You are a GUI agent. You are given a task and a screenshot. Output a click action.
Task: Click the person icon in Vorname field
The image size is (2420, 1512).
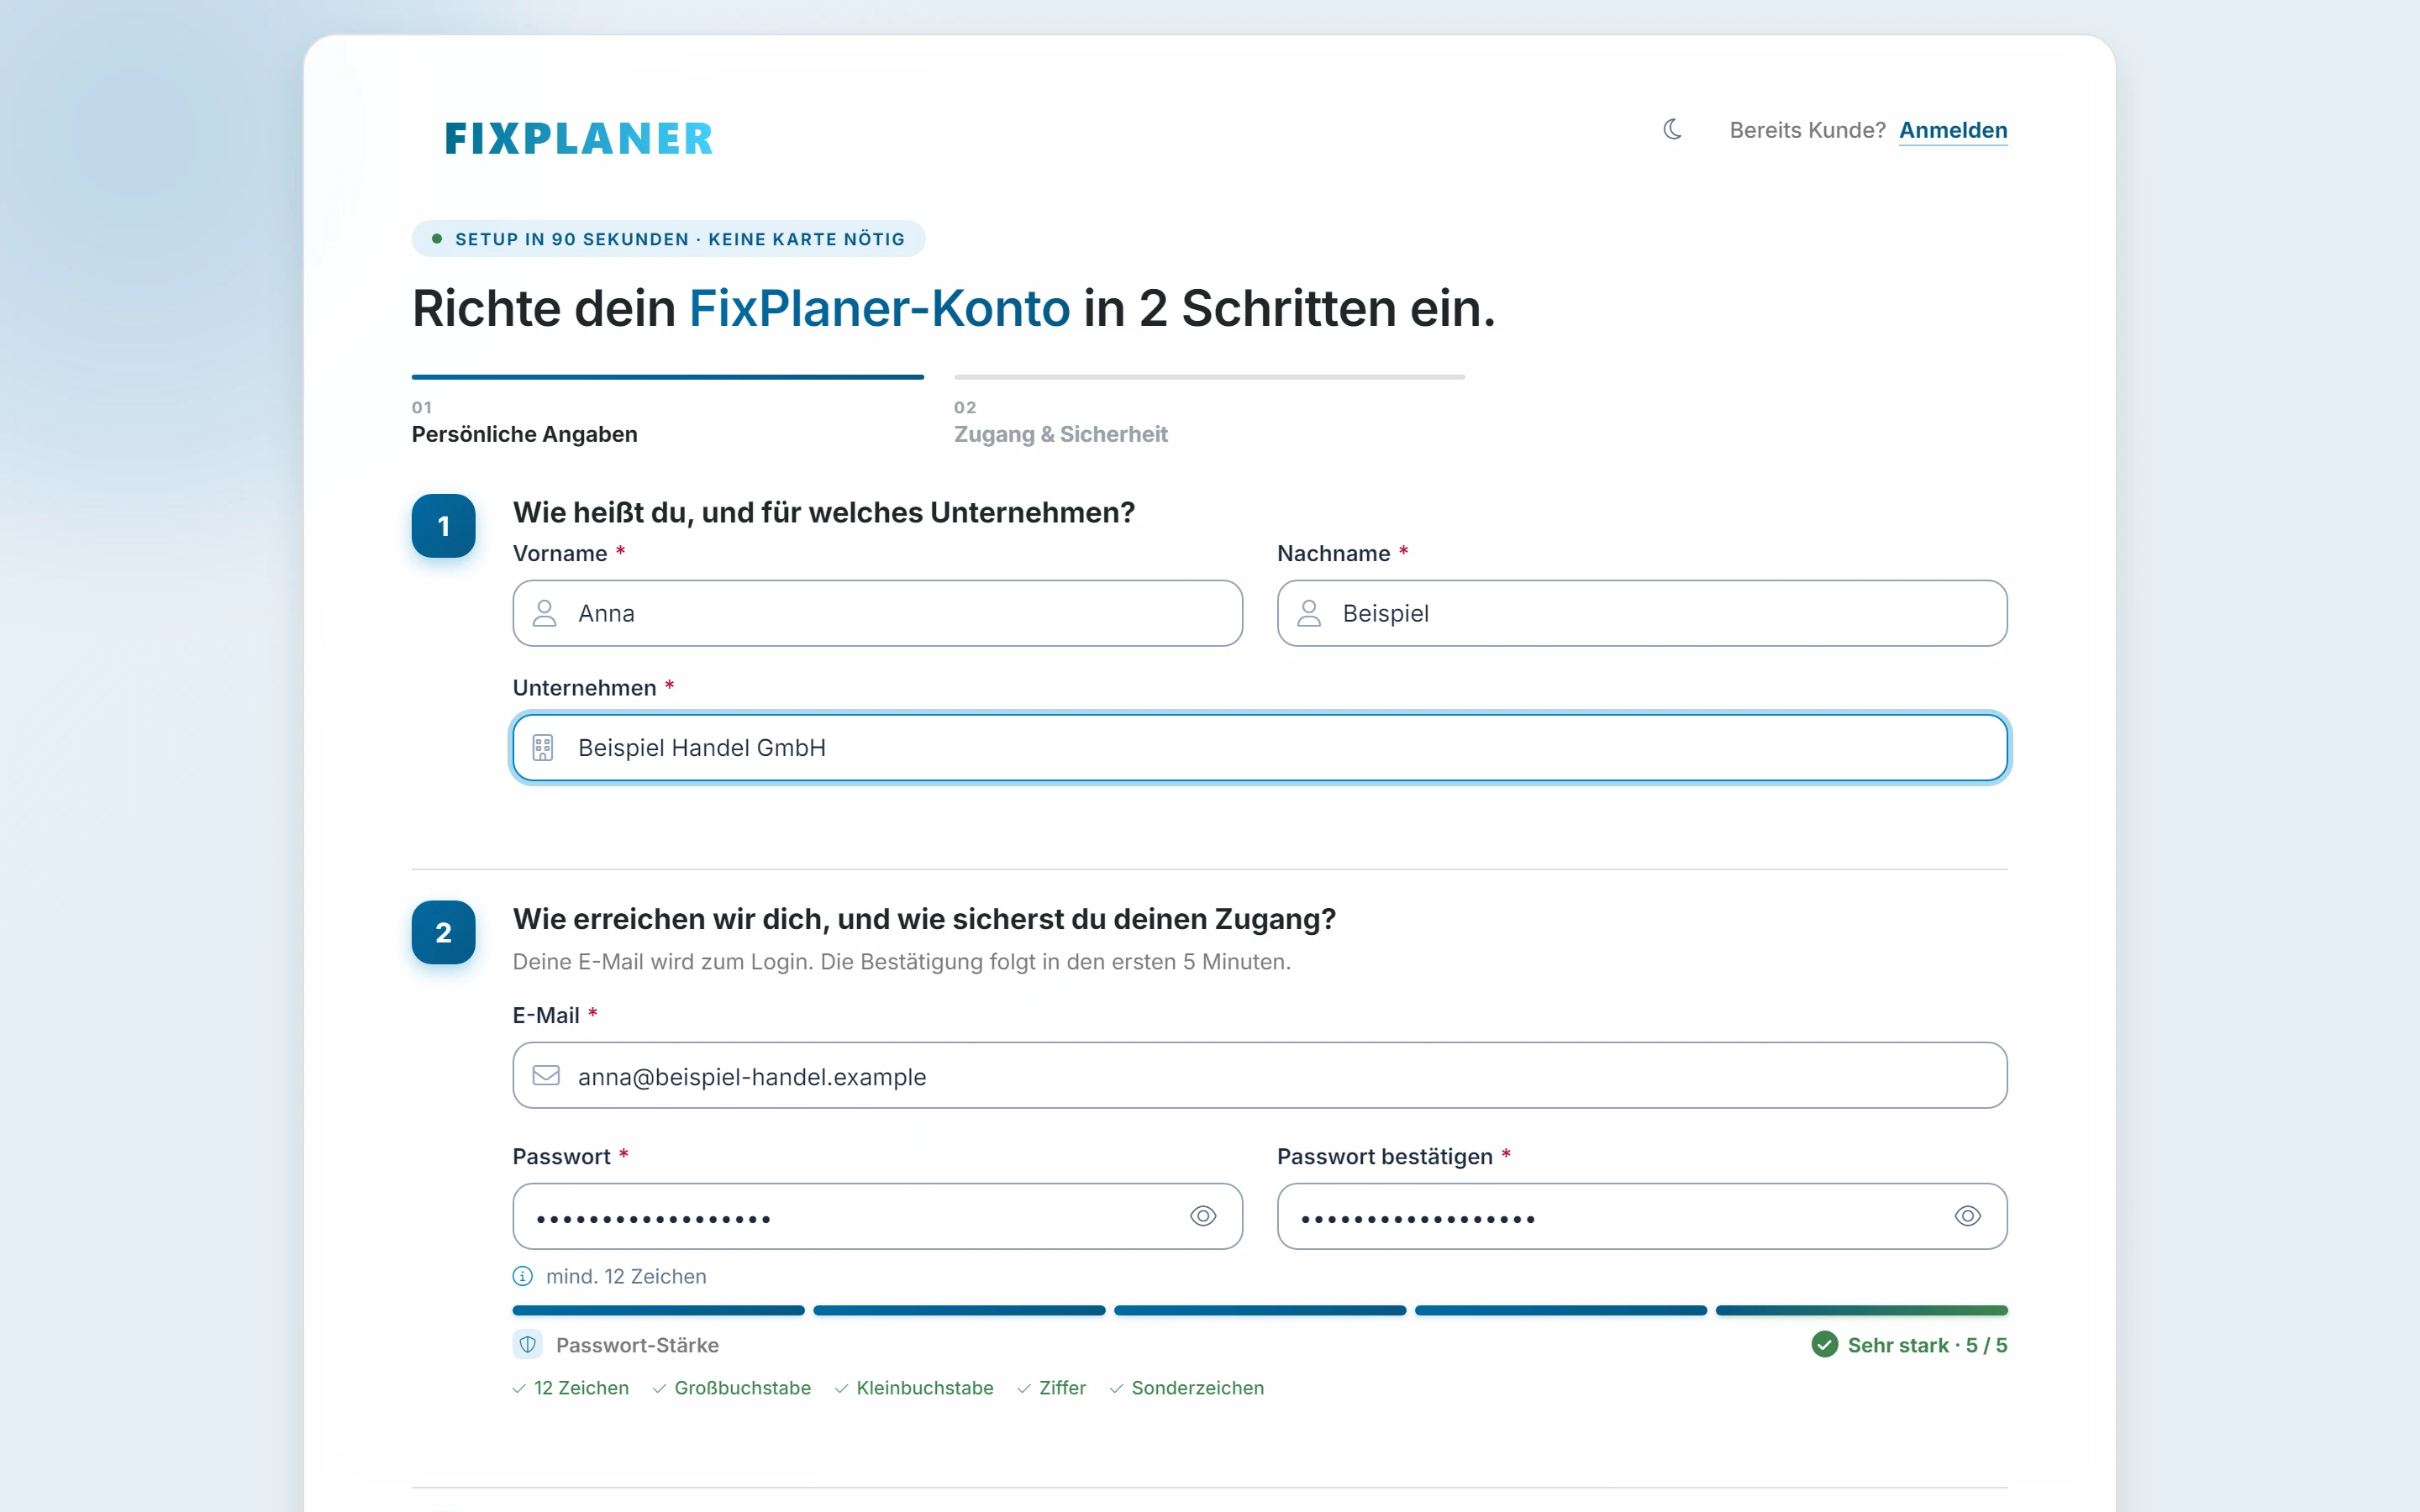click(544, 613)
